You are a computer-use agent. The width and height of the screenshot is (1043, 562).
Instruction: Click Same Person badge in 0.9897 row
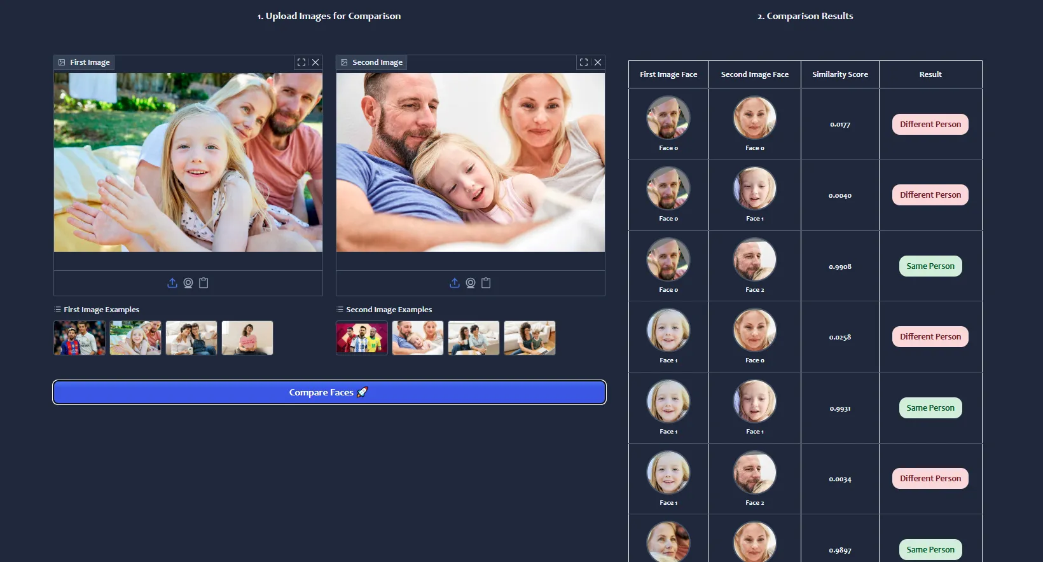[930, 549]
